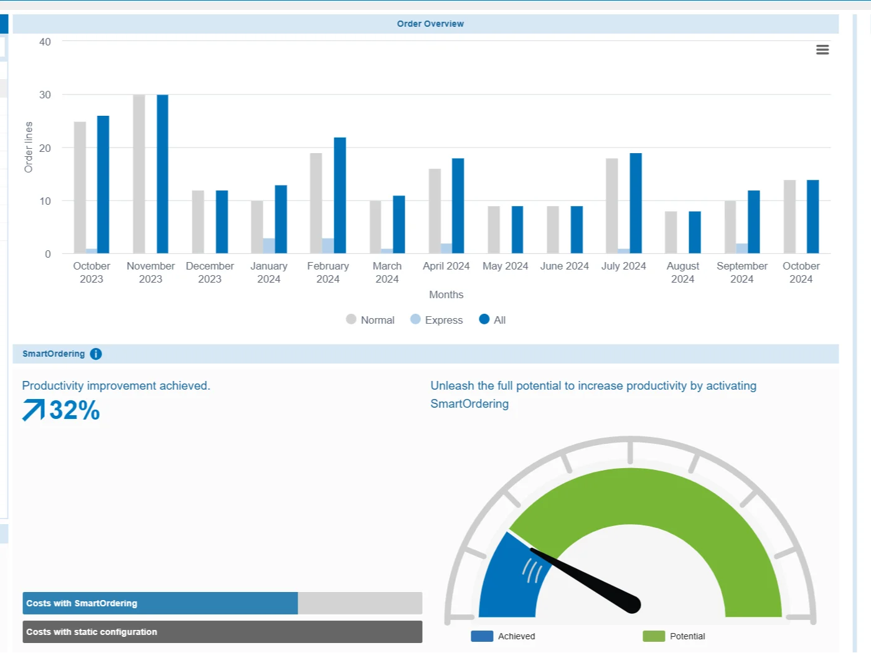Click the blue Achieved gauge segment

[x=504, y=579]
